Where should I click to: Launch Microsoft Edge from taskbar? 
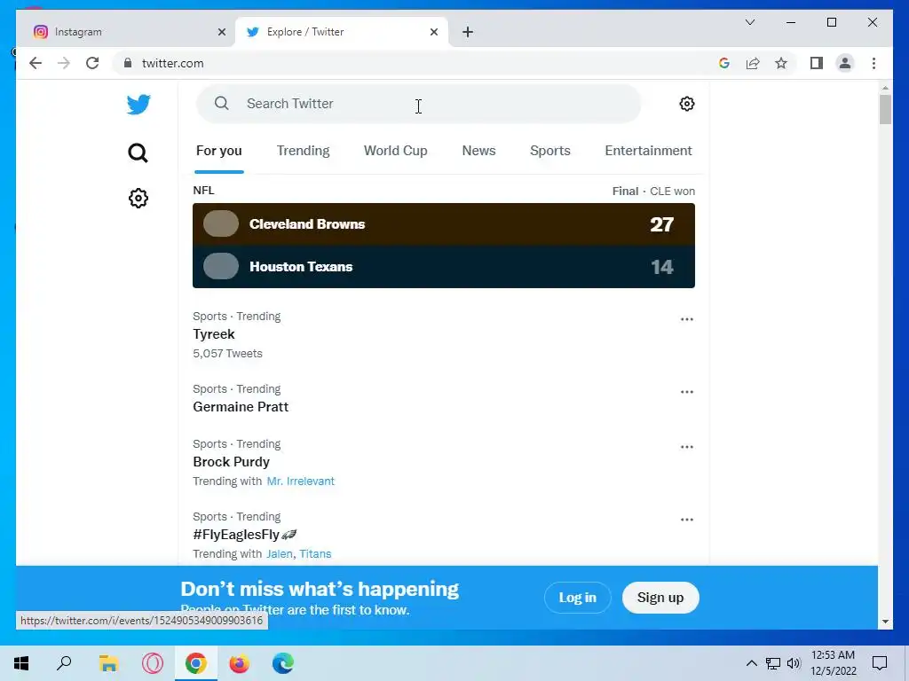[283, 663]
